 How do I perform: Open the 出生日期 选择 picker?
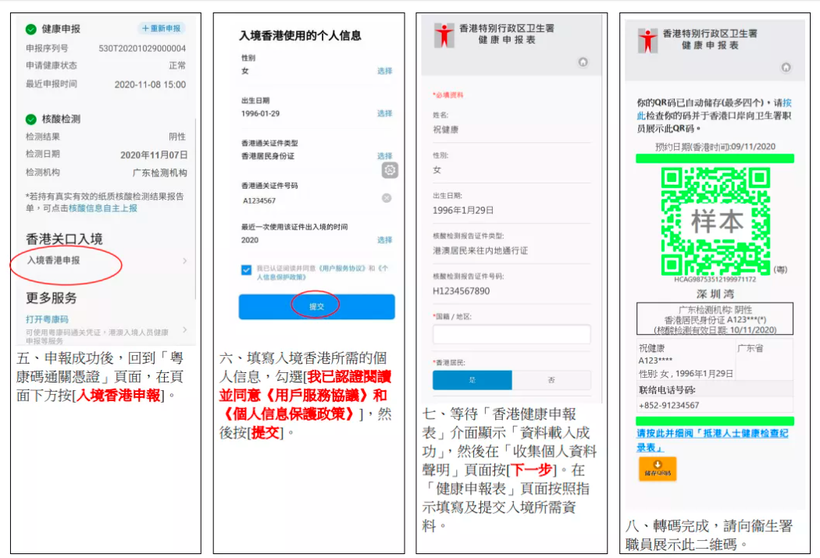(385, 113)
